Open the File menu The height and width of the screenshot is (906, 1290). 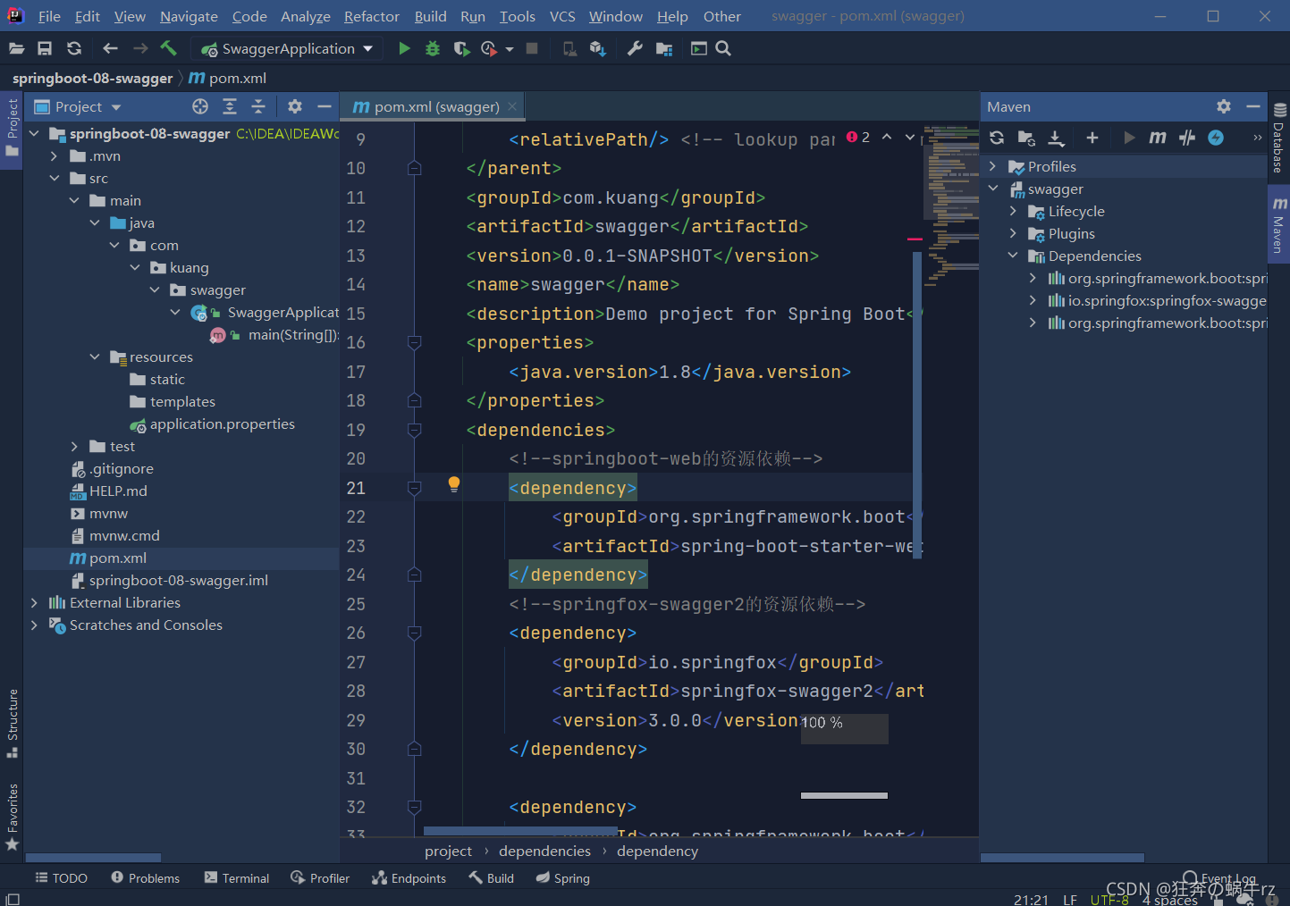[49, 16]
